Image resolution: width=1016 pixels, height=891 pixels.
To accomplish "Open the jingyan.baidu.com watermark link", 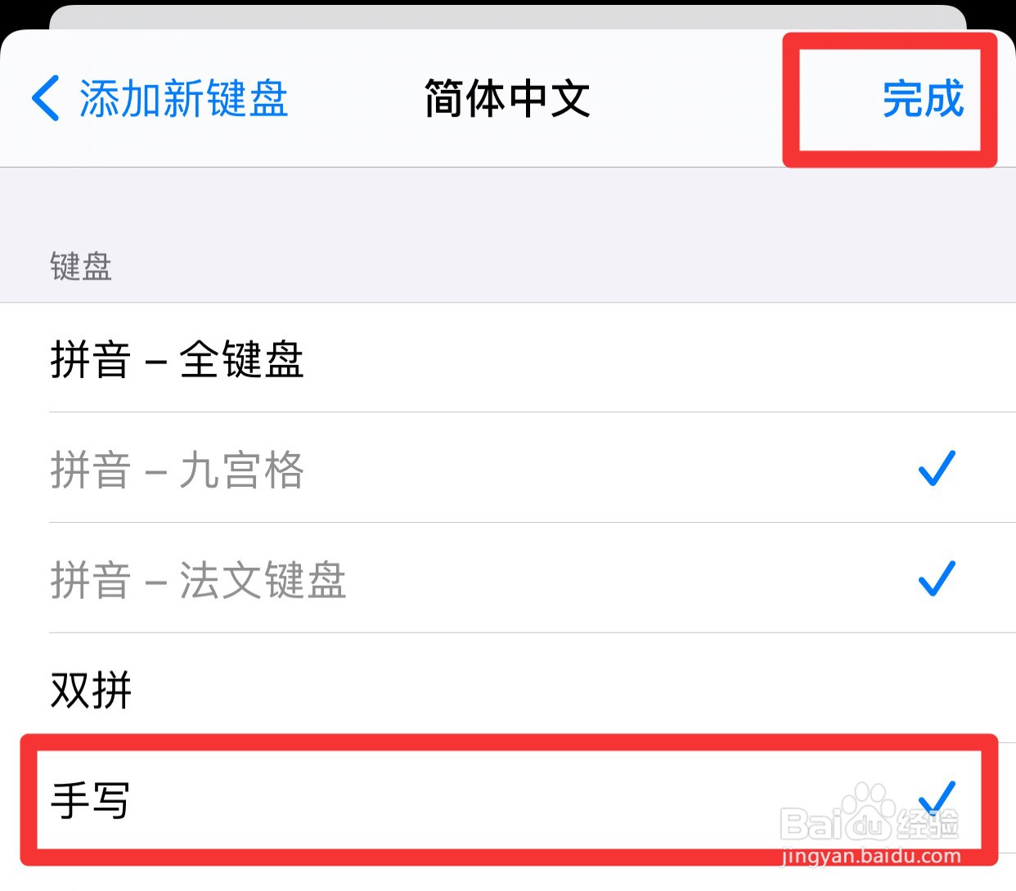I will coord(871,857).
